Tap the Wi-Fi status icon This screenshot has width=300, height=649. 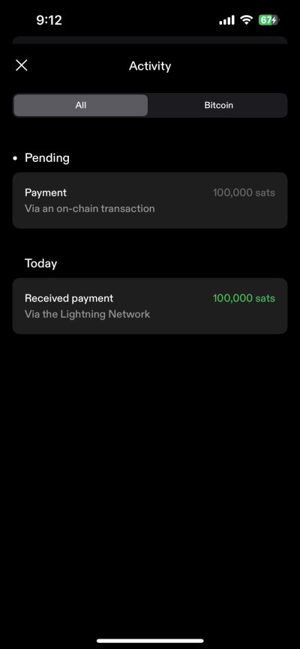247,20
